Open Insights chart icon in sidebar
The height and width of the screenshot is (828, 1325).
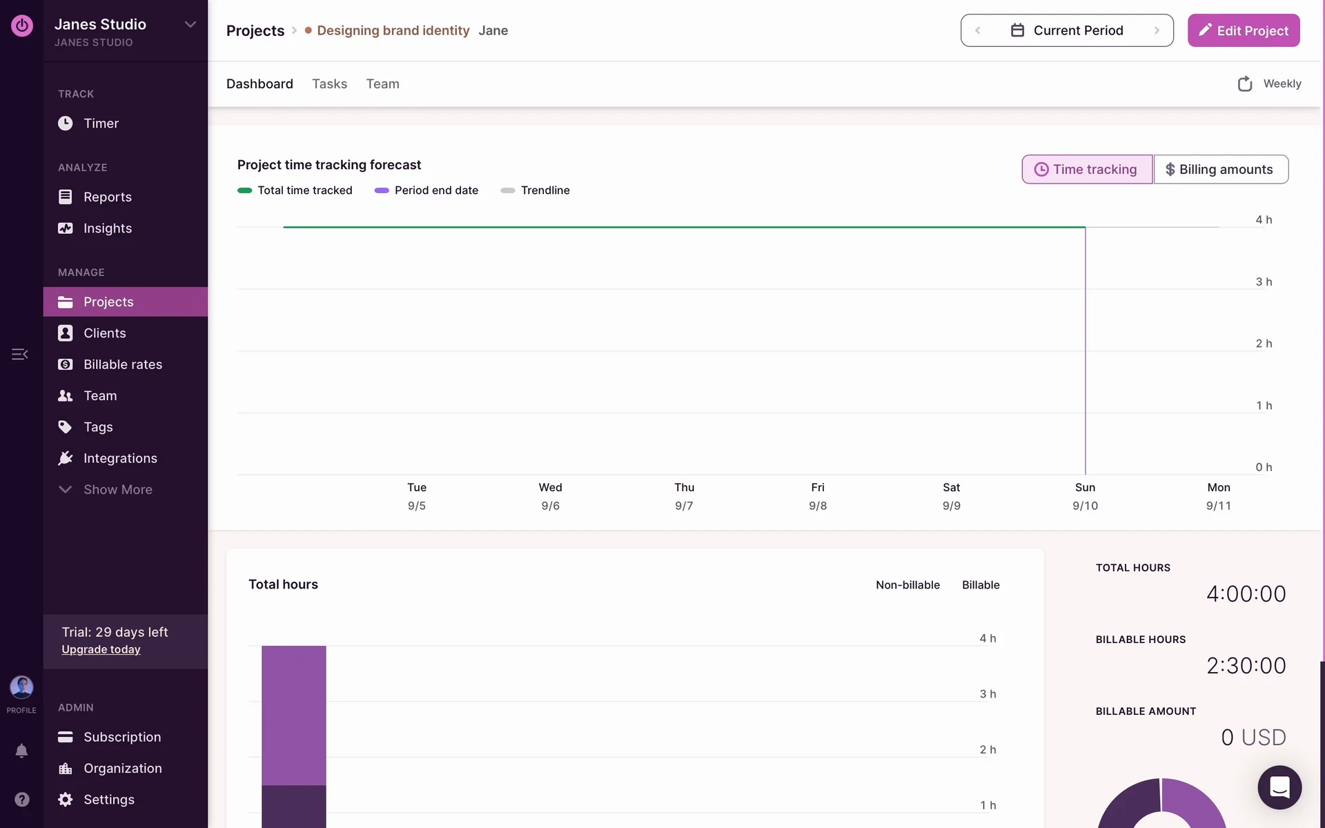tap(65, 228)
